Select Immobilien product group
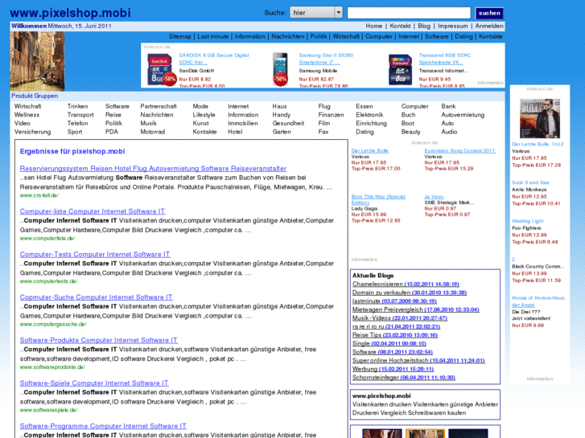 (243, 124)
